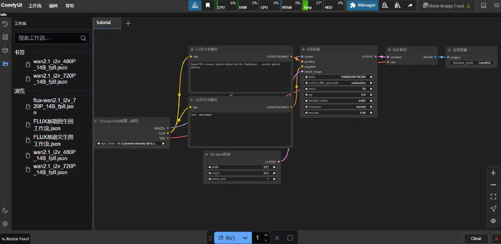This screenshot has width=501, height=244.
Task: Open the Manager button
Action: tap(363, 6)
